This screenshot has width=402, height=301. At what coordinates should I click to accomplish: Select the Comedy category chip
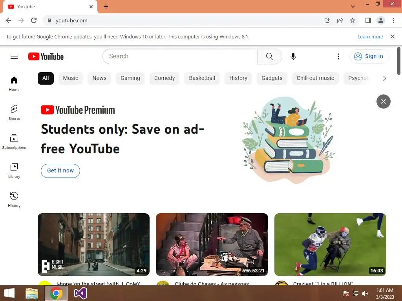[164, 78]
